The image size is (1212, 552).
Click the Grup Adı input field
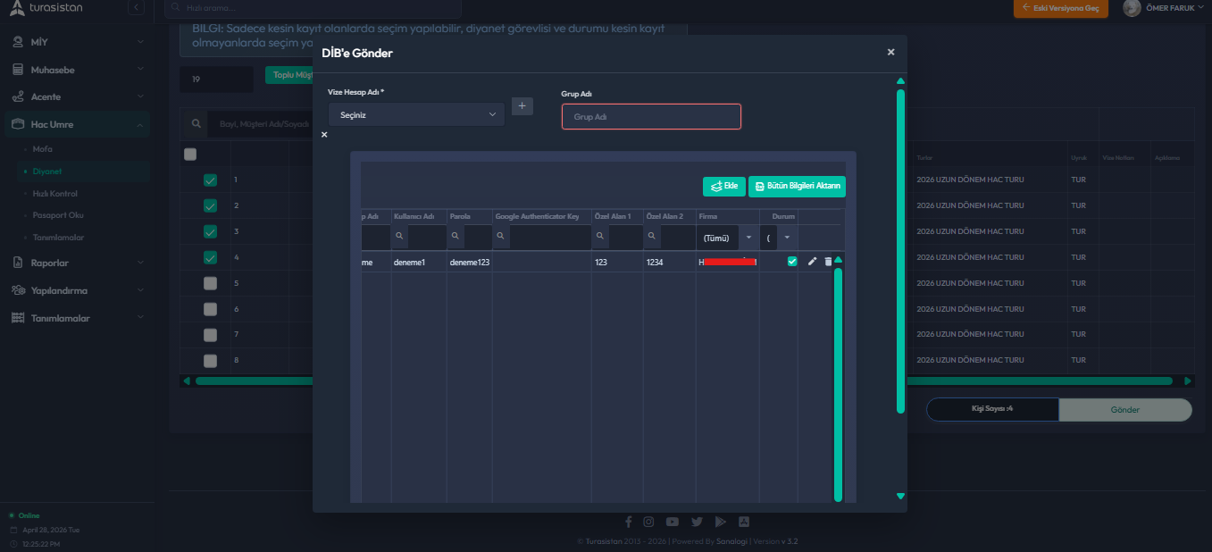point(651,117)
